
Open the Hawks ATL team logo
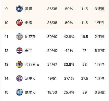tap(19, 23)
